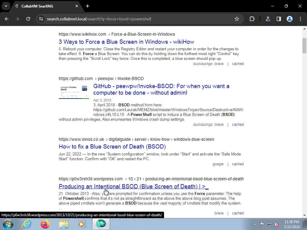Open the tab search dropdown arrow
307x230 pixels.
(x=6, y=6)
